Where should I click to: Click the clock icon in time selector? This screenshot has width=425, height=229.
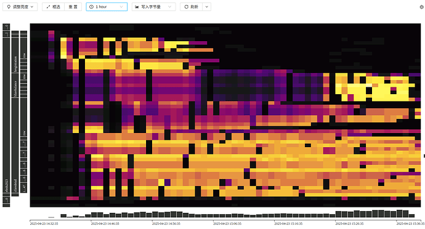91,7
